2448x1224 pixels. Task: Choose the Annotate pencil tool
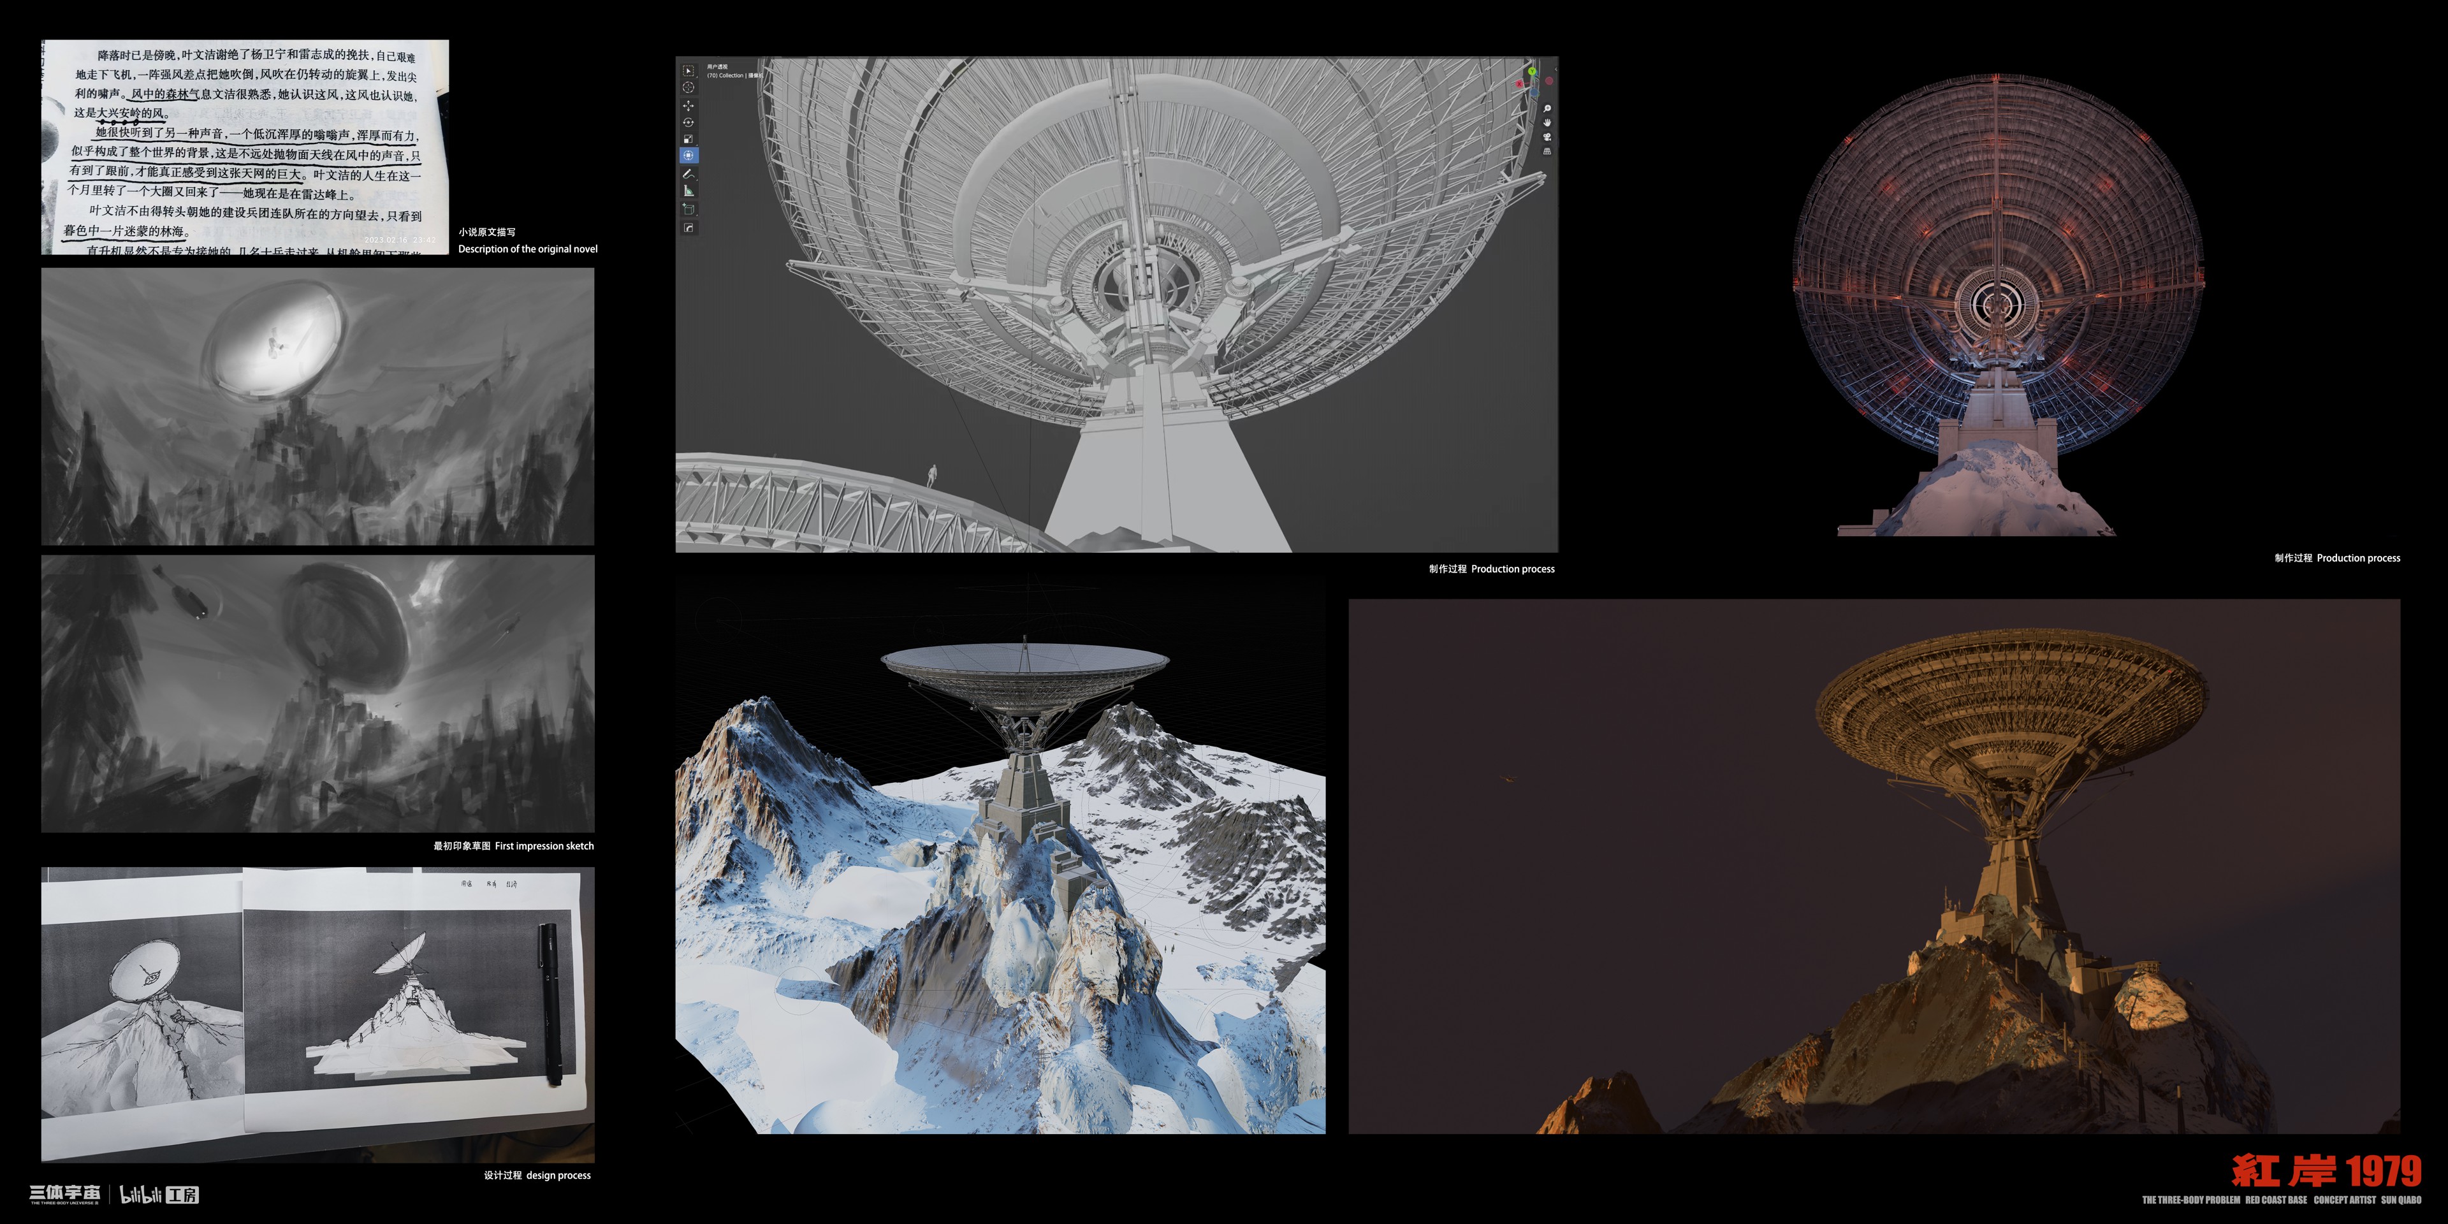coord(689,174)
